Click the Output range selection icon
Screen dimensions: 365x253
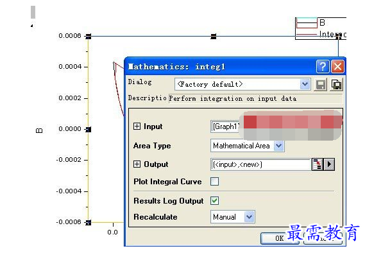[317, 164]
